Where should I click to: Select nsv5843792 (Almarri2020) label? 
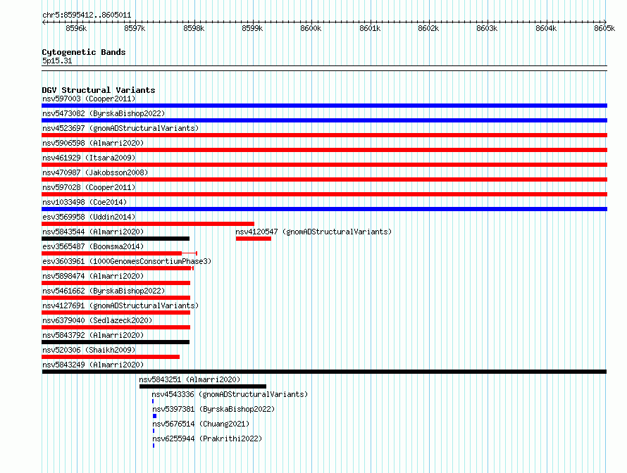[93, 335]
